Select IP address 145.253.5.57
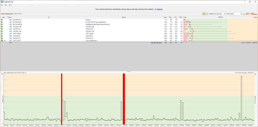The width and height of the screenshot is (258, 127). pos(17,29)
